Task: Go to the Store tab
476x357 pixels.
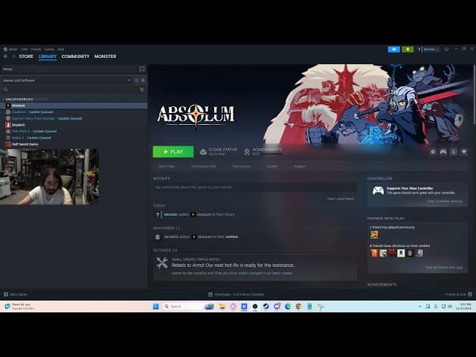Action: [26, 57]
